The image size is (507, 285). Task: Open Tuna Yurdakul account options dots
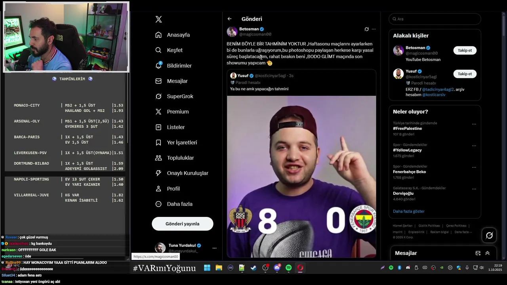[x=214, y=248]
